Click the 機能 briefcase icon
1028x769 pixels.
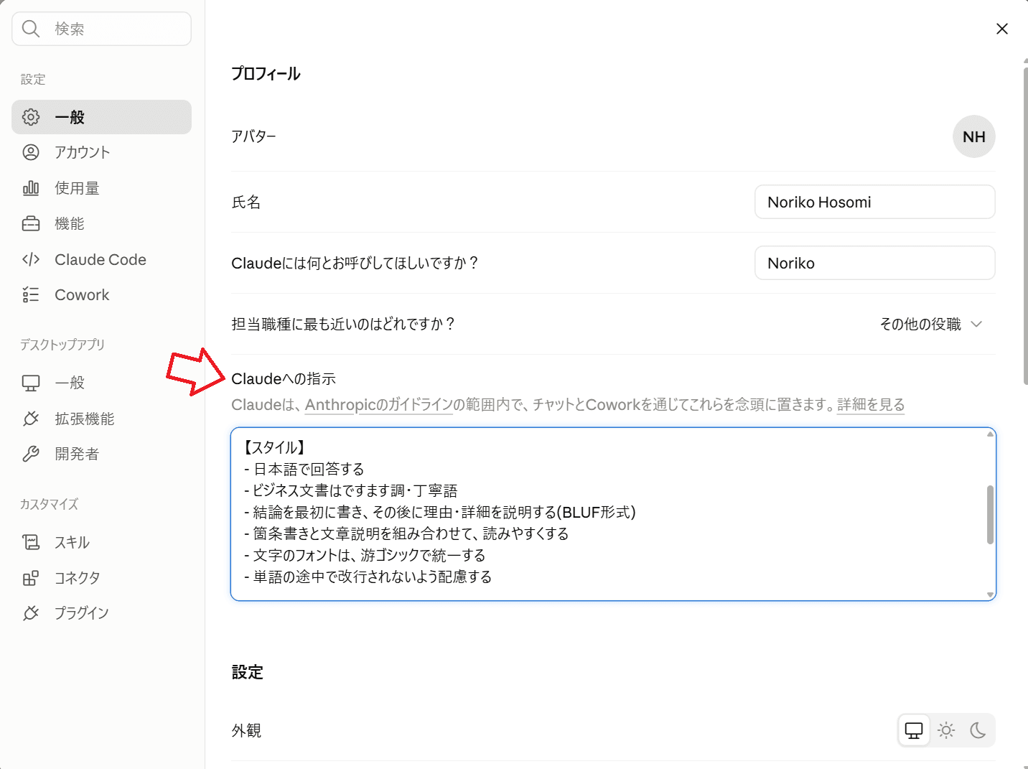click(x=31, y=224)
